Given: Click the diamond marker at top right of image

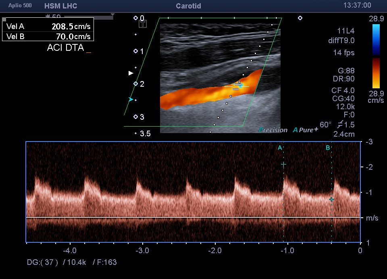Looking at the screenshot, I should pos(300,18).
